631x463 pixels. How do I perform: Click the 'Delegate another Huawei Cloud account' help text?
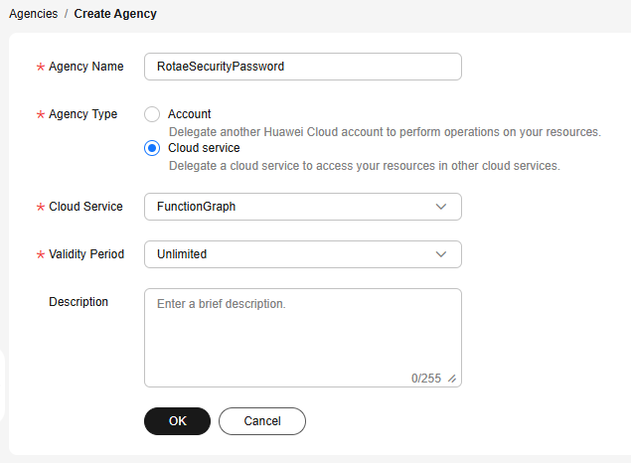[x=384, y=131]
